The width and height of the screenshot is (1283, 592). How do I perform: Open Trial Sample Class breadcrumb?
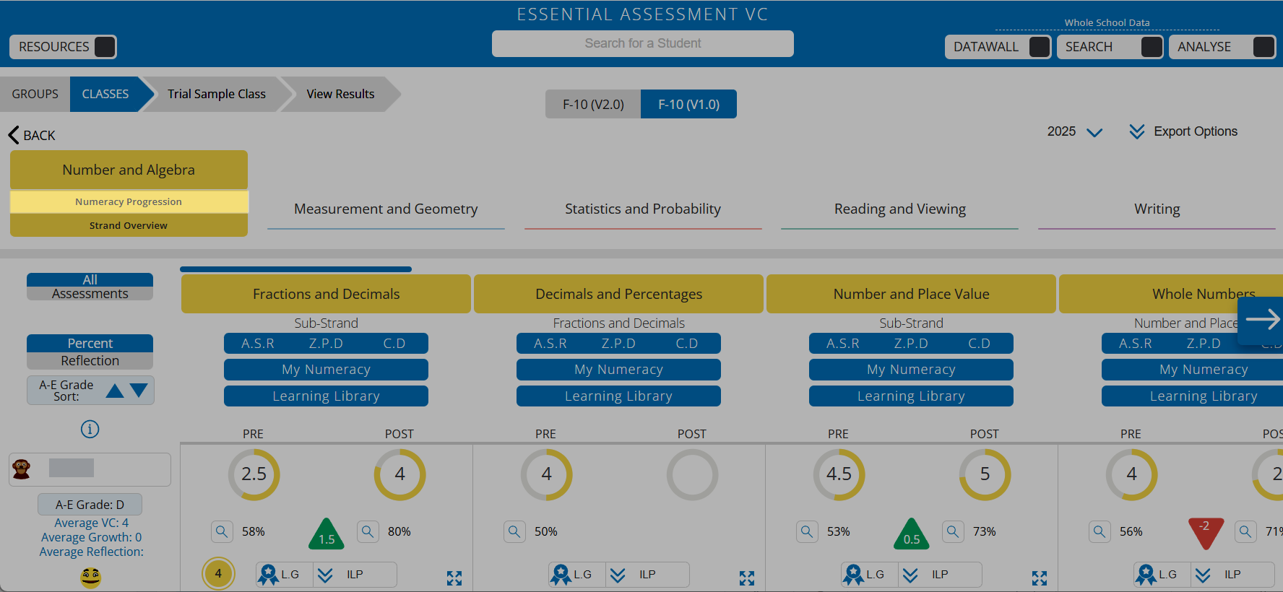point(217,94)
